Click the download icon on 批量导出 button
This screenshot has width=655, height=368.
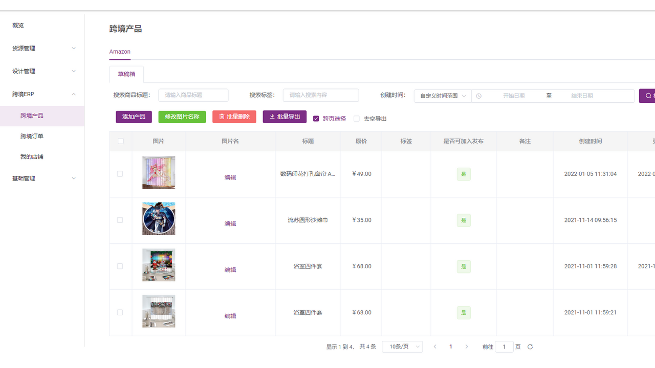point(273,117)
